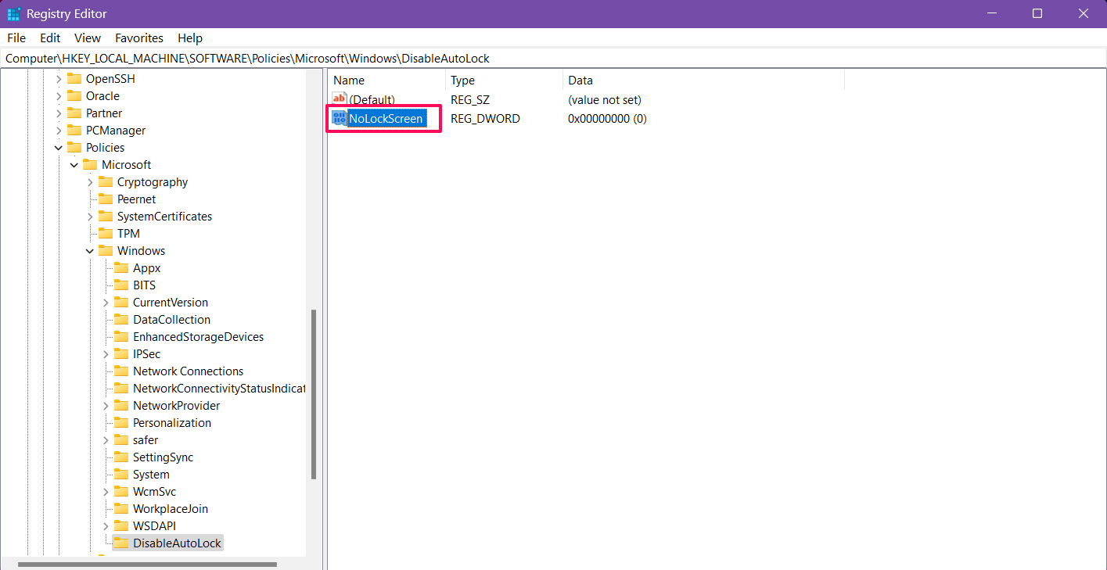Collapse the Policies key
This screenshot has height=570, width=1107.
pos(59,147)
